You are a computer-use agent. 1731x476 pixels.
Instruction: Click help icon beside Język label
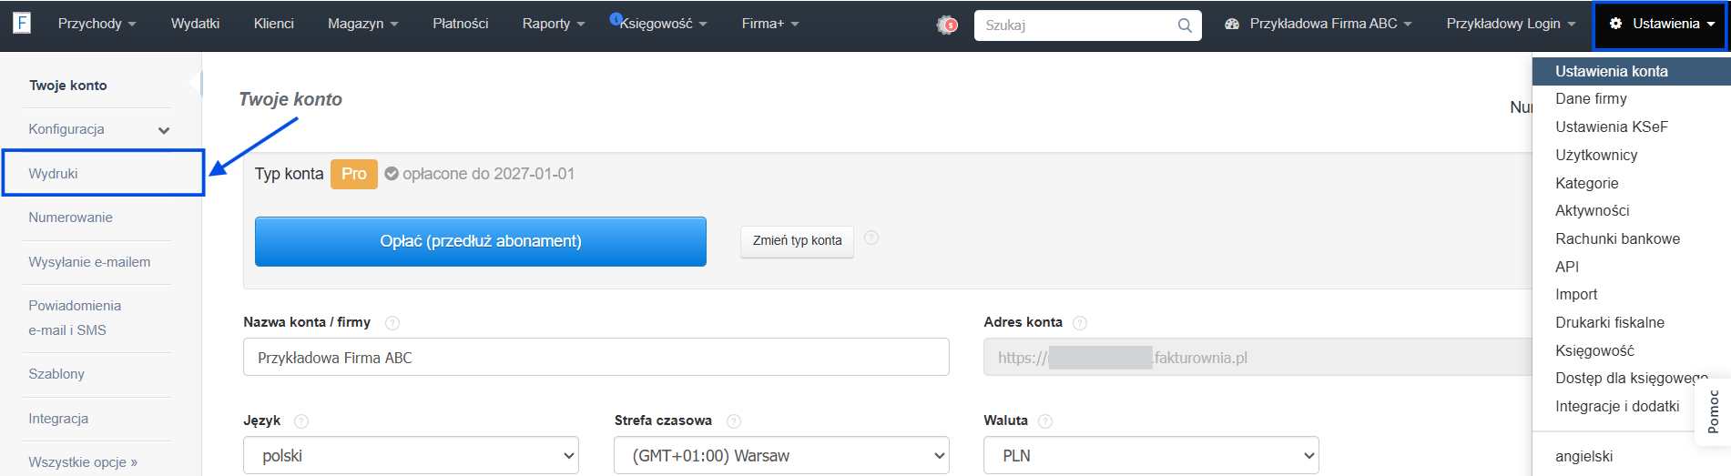point(301,420)
